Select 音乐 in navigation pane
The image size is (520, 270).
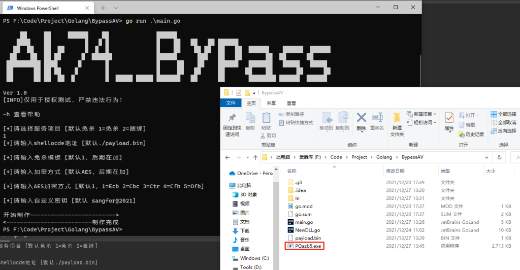241,240
